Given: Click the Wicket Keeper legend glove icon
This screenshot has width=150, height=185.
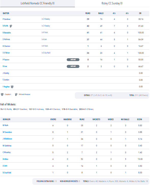Looking at the screenshot, I should click(16, 94).
